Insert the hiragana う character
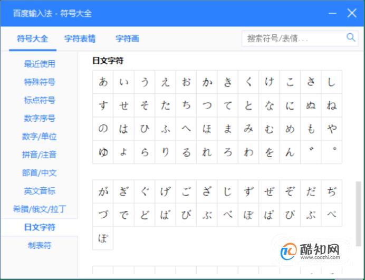This screenshot has height=280, width=365. pos(145,82)
